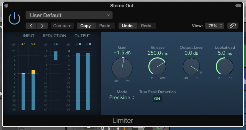Open the Mode Precision dropdown
Viewport: 246px width, 130px height.
coord(122,97)
